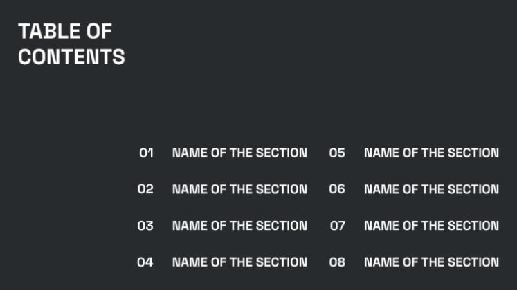Click section number 01
This screenshot has height=290, width=517.
146,153
